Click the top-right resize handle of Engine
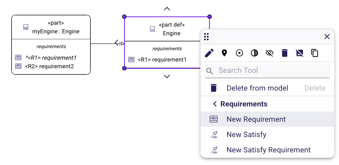Screen dimensions: 339x165 click(210, 17)
